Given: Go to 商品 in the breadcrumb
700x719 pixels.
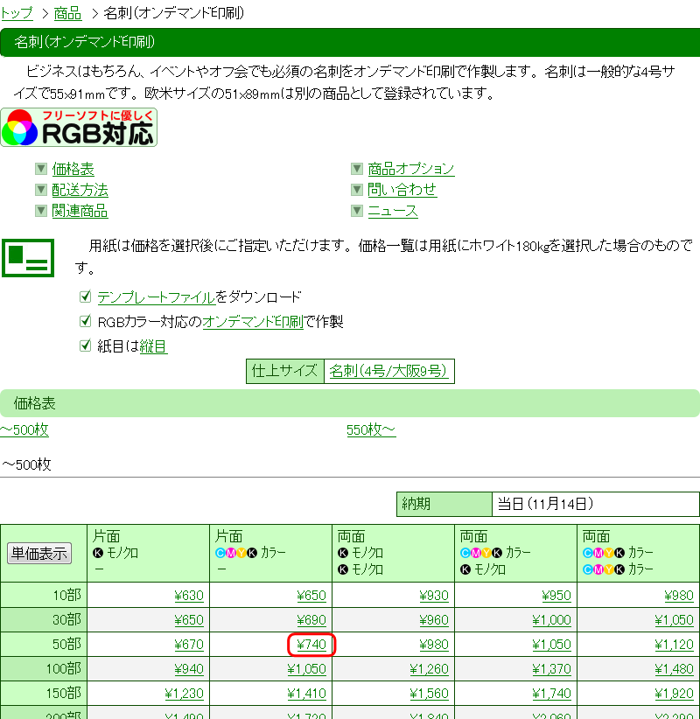Looking at the screenshot, I should 67,13.
